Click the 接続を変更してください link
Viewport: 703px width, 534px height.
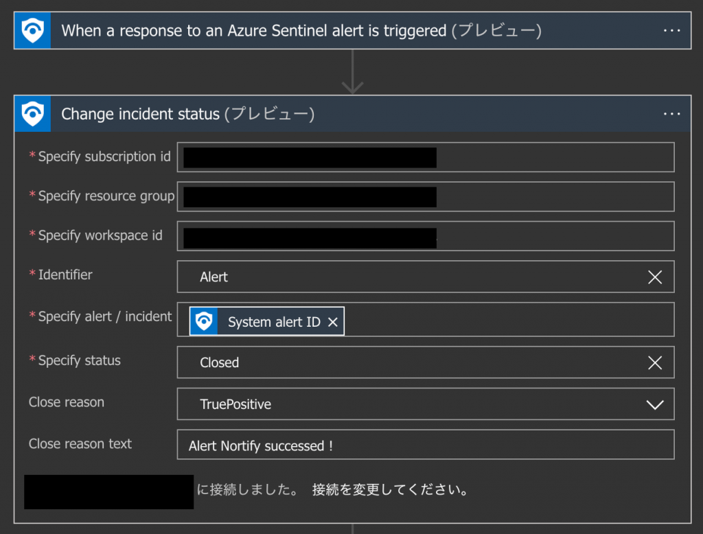[390, 489]
